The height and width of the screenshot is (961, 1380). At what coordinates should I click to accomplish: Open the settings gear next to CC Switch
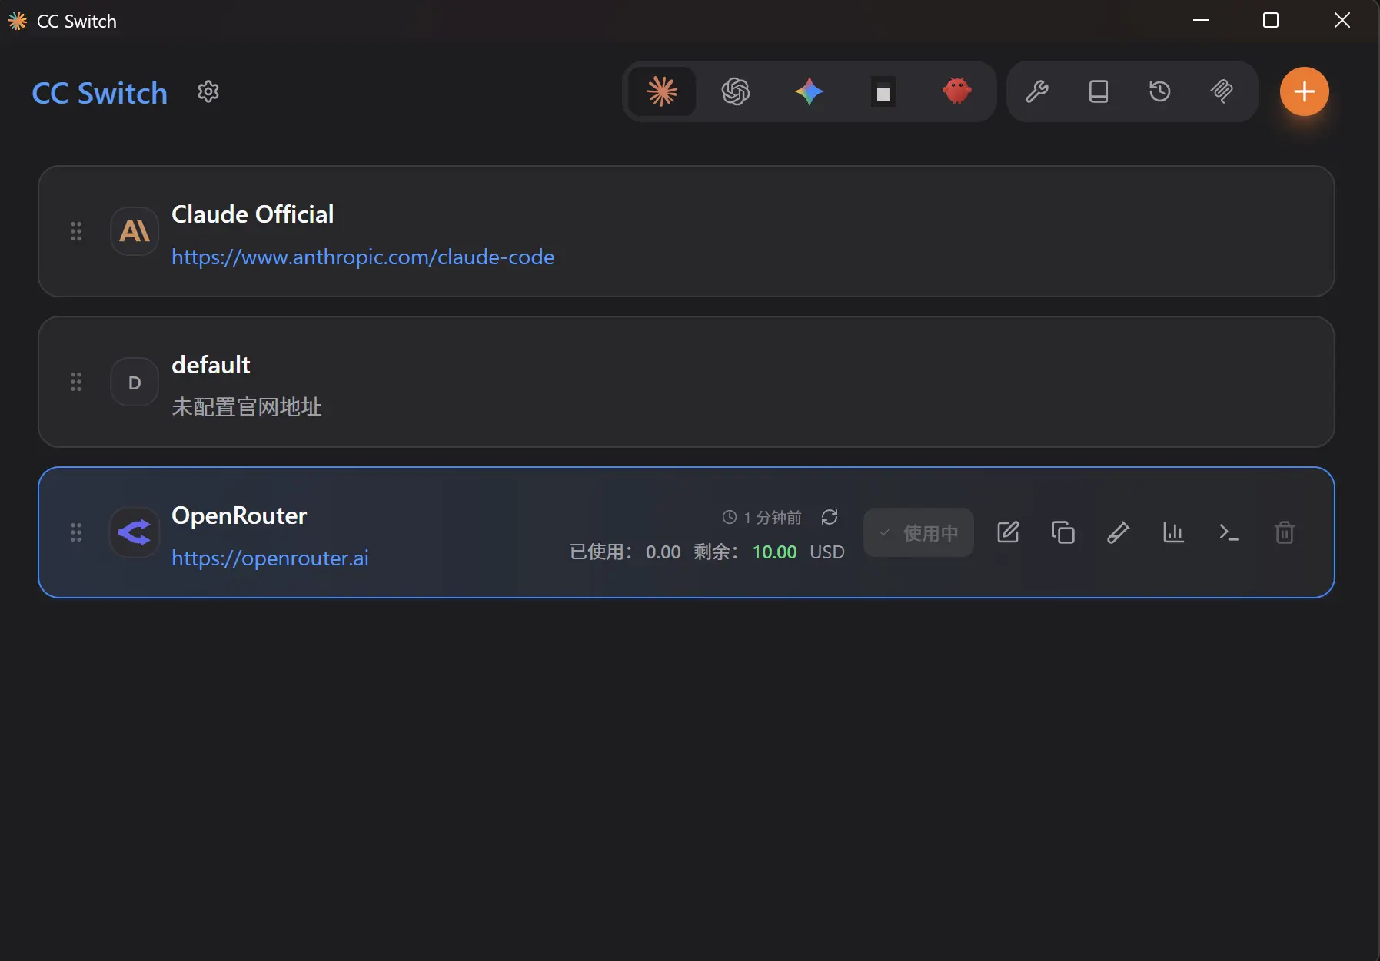tap(208, 92)
